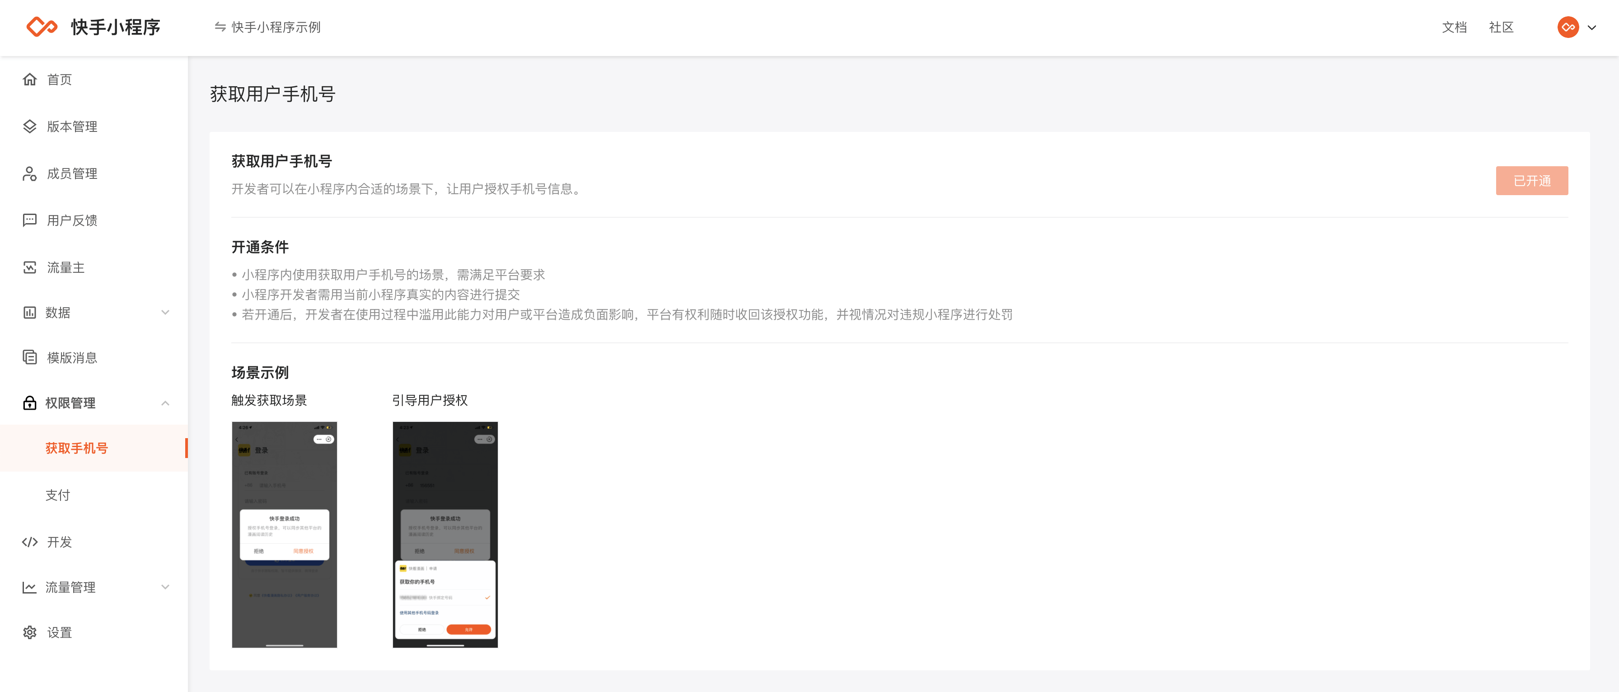Click the 流量主 chart icon
This screenshot has width=1619, height=692.
tap(29, 267)
